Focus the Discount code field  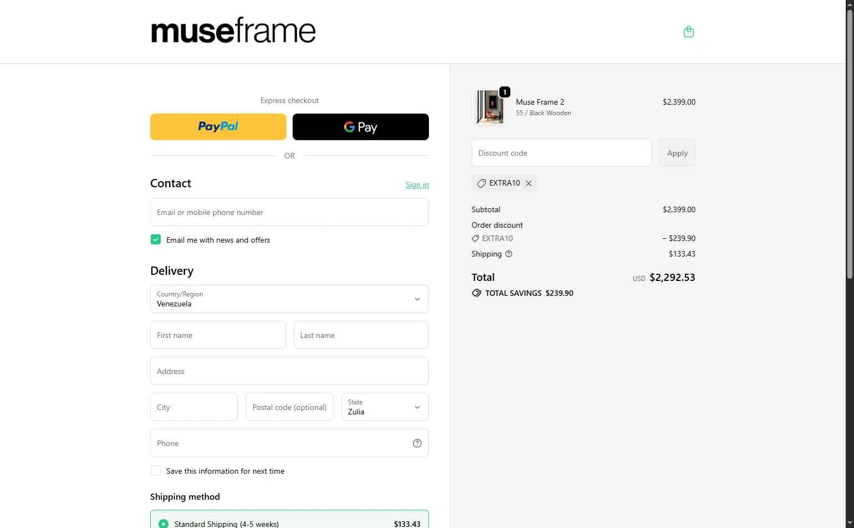[x=561, y=153]
